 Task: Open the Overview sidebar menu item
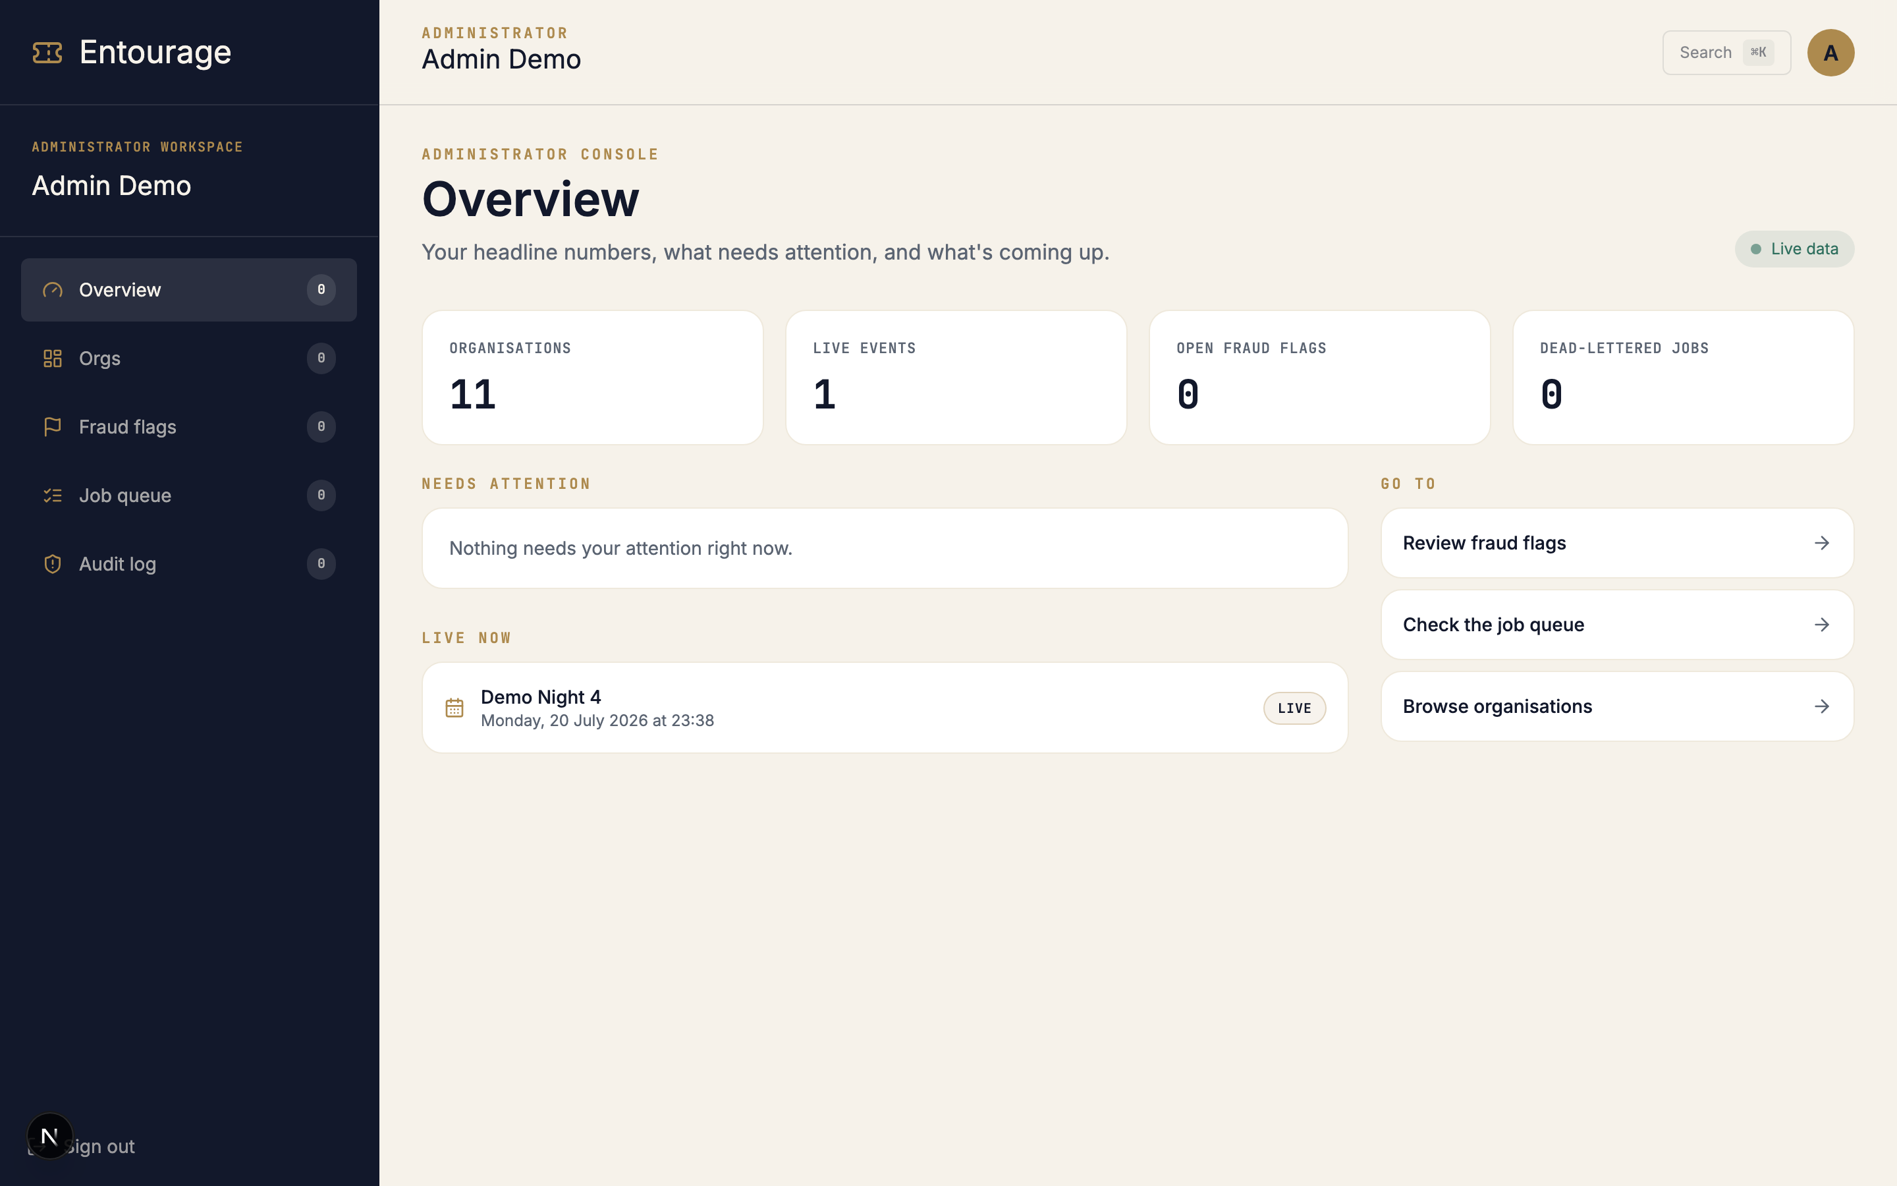click(189, 290)
